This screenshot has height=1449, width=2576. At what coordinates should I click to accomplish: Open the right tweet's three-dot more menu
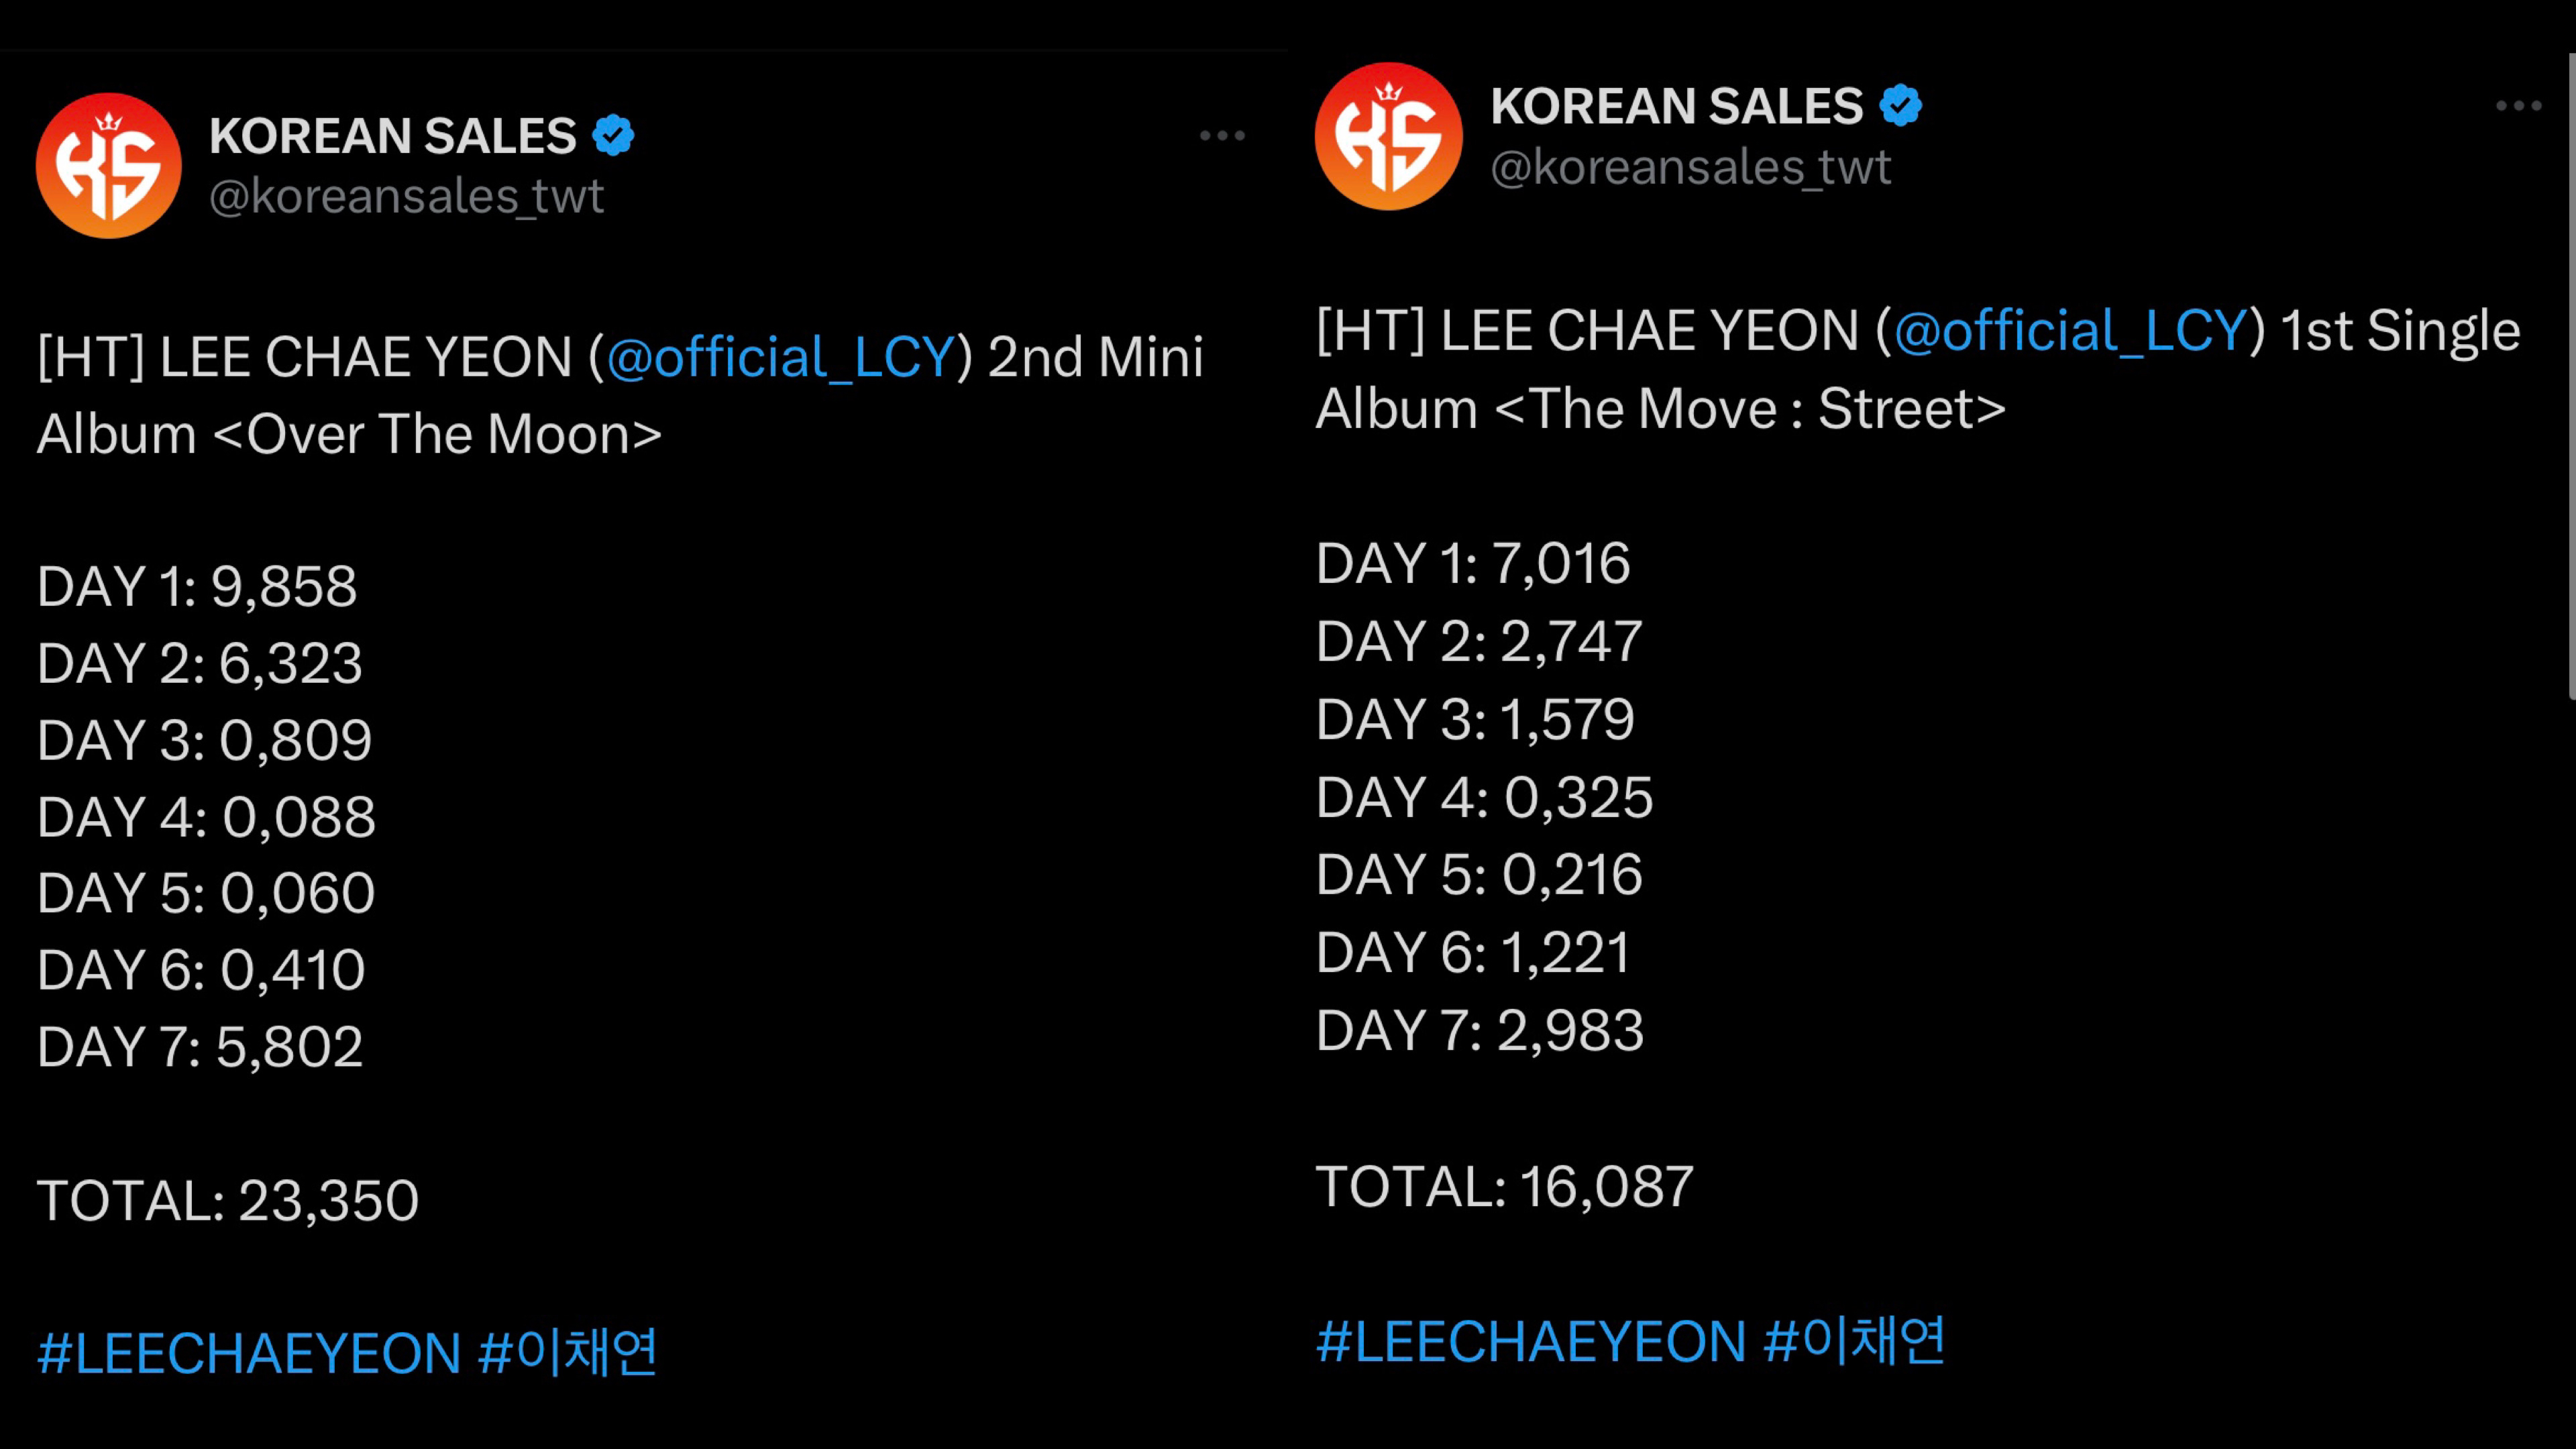[x=2518, y=106]
